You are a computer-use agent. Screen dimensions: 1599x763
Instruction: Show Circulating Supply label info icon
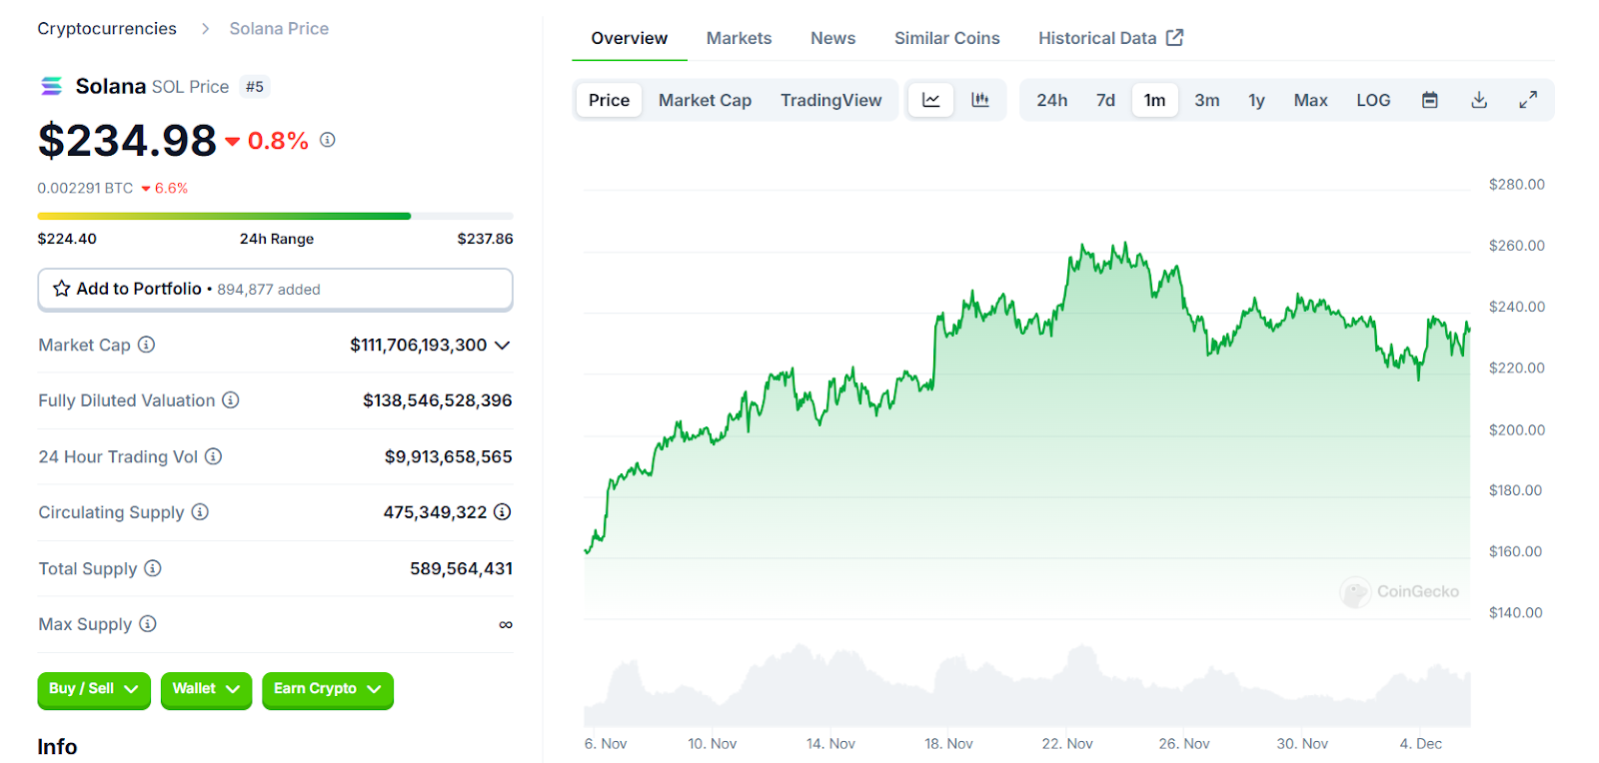200,511
